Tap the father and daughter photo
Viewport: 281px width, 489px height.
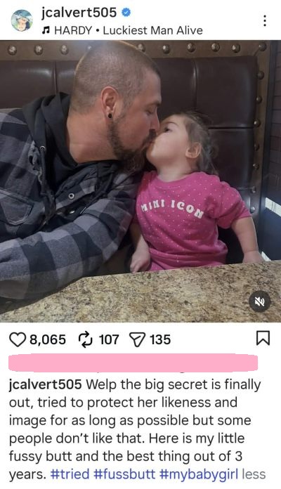tap(140, 181)
